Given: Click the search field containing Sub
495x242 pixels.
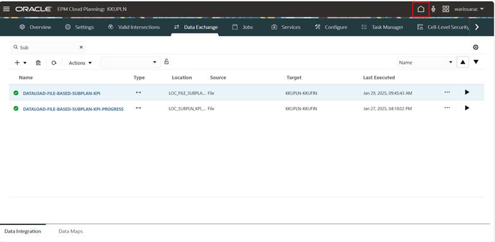Looking at the screenshot, I should (x=47, y=47).
